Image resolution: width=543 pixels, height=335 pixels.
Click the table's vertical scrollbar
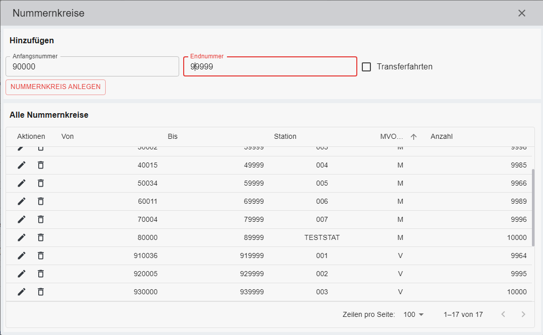pos(533,207)
